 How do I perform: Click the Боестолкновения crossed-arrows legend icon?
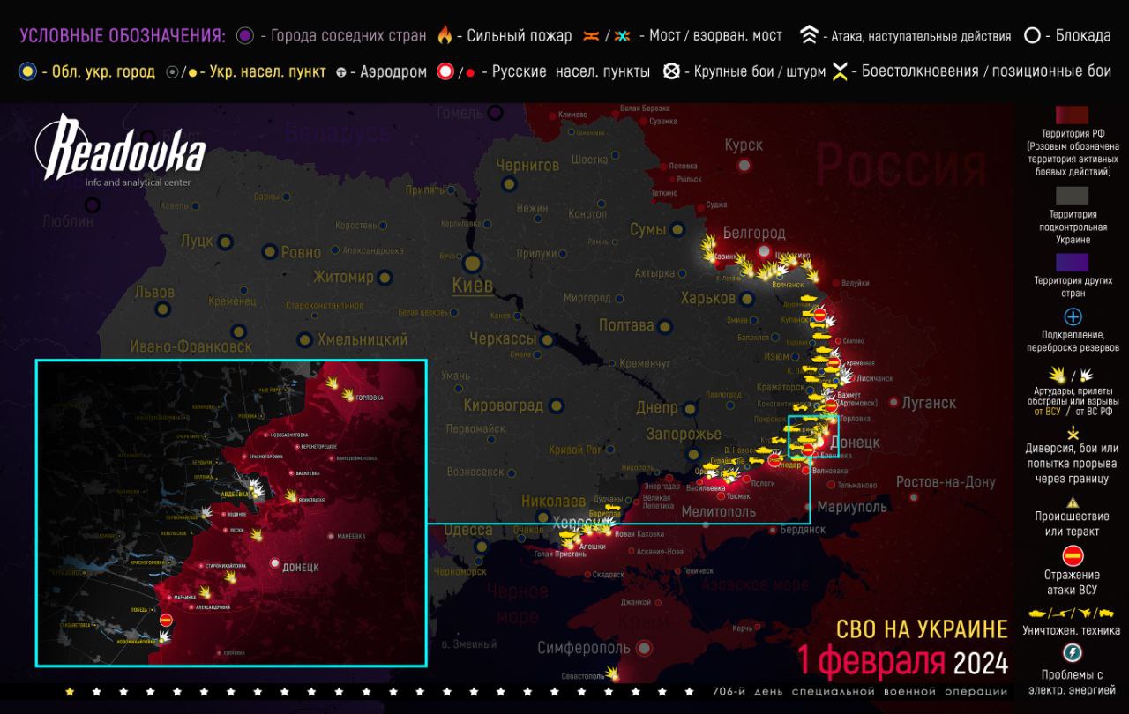coord(840,72)
